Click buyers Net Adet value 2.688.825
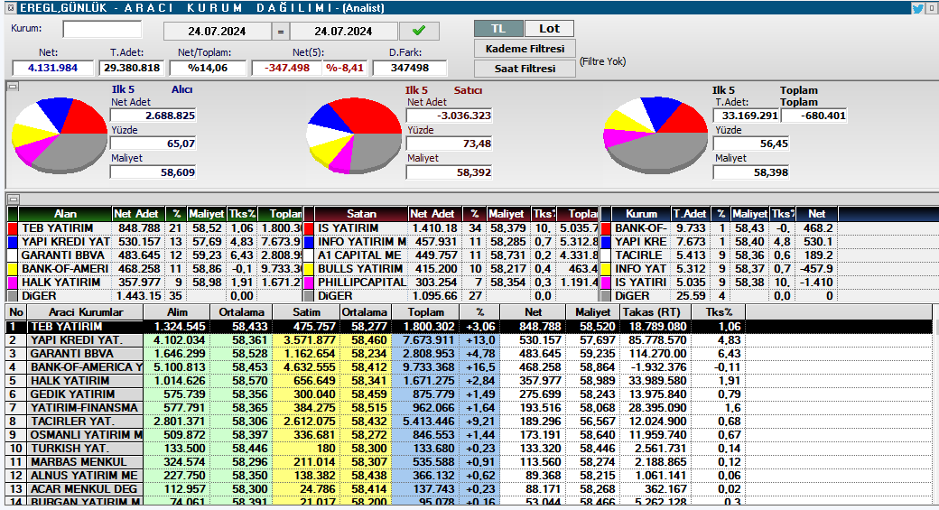The image size is (939, 510). tap(153, 116)
